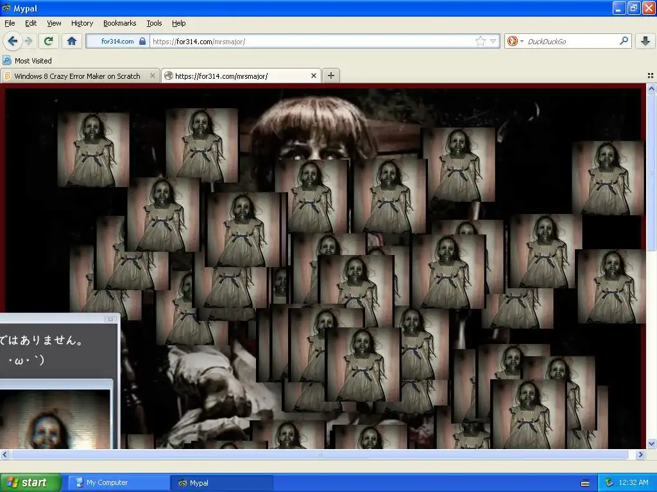
Task: Click the magnifier search icon
Action: (x=624, y=41)
